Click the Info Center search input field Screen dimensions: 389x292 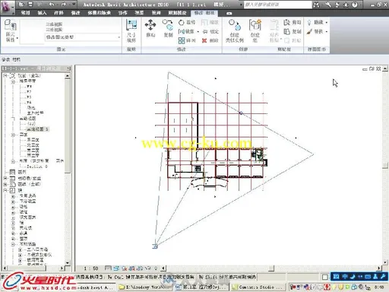277,5
